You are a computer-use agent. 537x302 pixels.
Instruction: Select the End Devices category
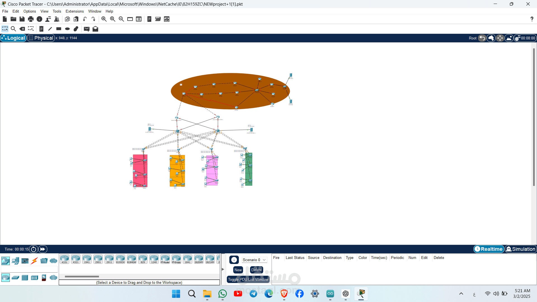point(15,261)
